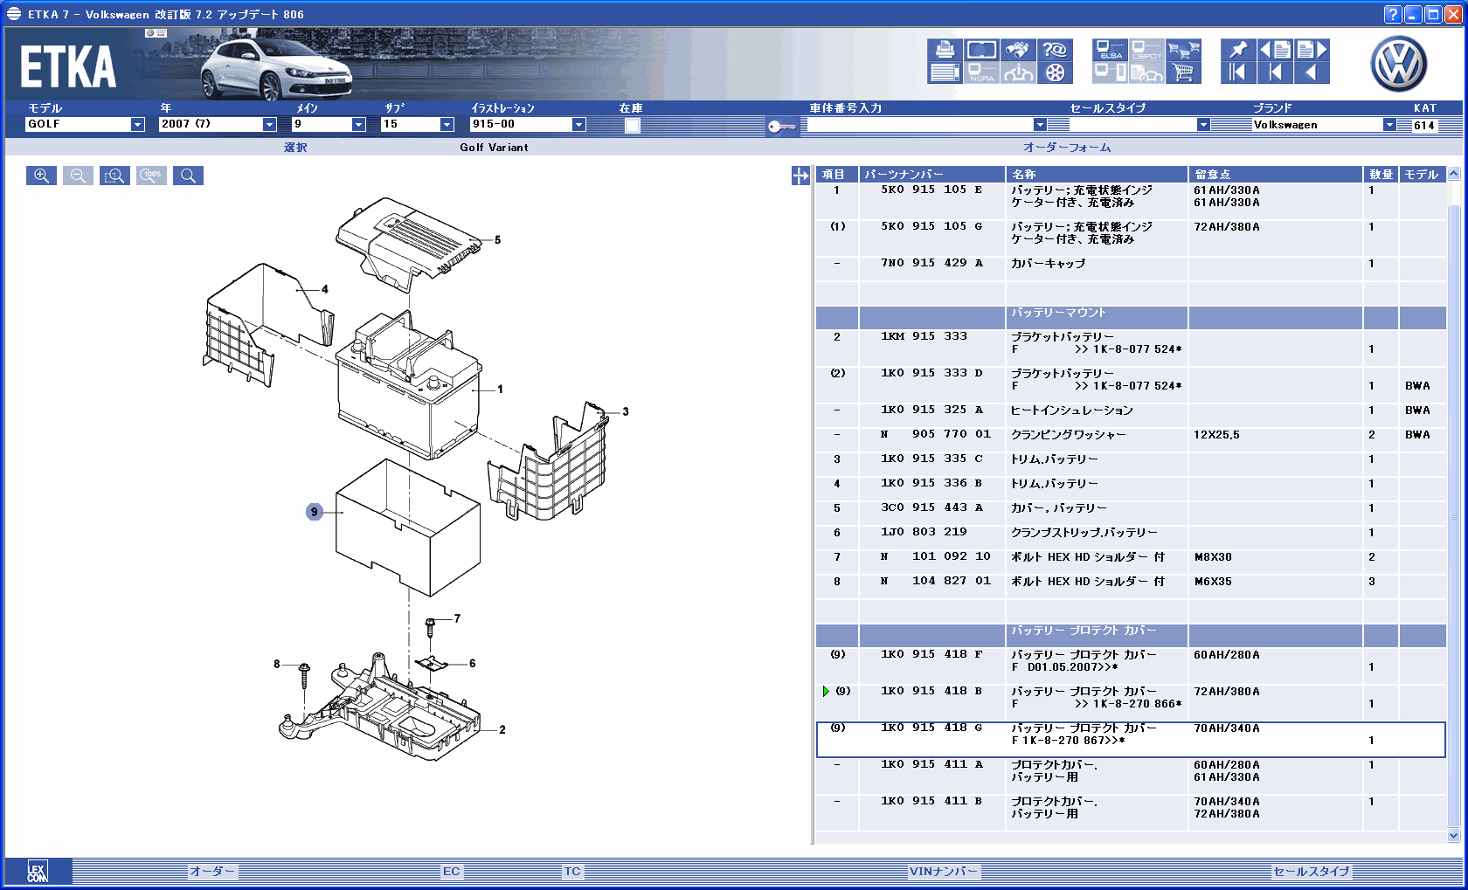
Task: Open the セールスタイプ dropdown arrow
Action: [x=1203, y=125]
